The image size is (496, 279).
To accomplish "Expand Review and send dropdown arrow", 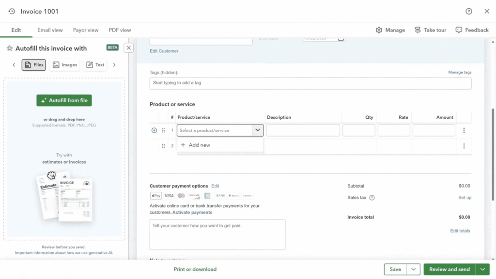I will (482, 269).
